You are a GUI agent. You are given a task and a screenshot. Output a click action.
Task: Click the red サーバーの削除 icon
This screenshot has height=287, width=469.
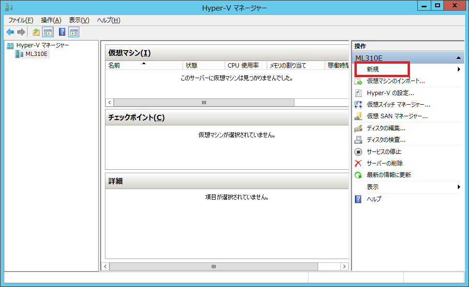(358, 164)
